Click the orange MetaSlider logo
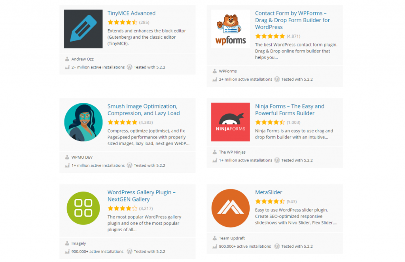 pyautogui.click(x=230, y=208)
